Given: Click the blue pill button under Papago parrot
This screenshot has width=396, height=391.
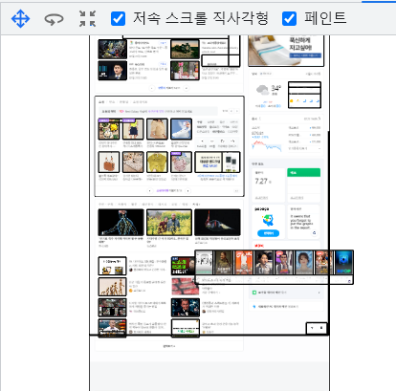Looking at the screenshot, I should [x=268, y=233].
